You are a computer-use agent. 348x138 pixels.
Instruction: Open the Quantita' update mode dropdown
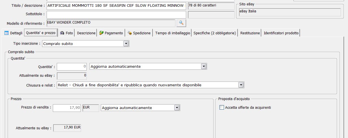click(x=204, y=66)
